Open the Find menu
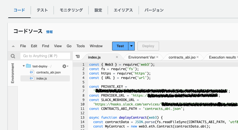The height and width of the screenshot is (130, 238). (x=46, y=46)
